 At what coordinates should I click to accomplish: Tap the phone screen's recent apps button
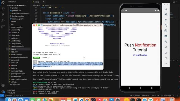[152, 88]
